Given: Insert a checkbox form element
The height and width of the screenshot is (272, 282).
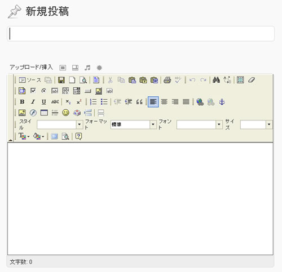Looking at the screenshot, I should pyautogui.click(x=33, y=91).
